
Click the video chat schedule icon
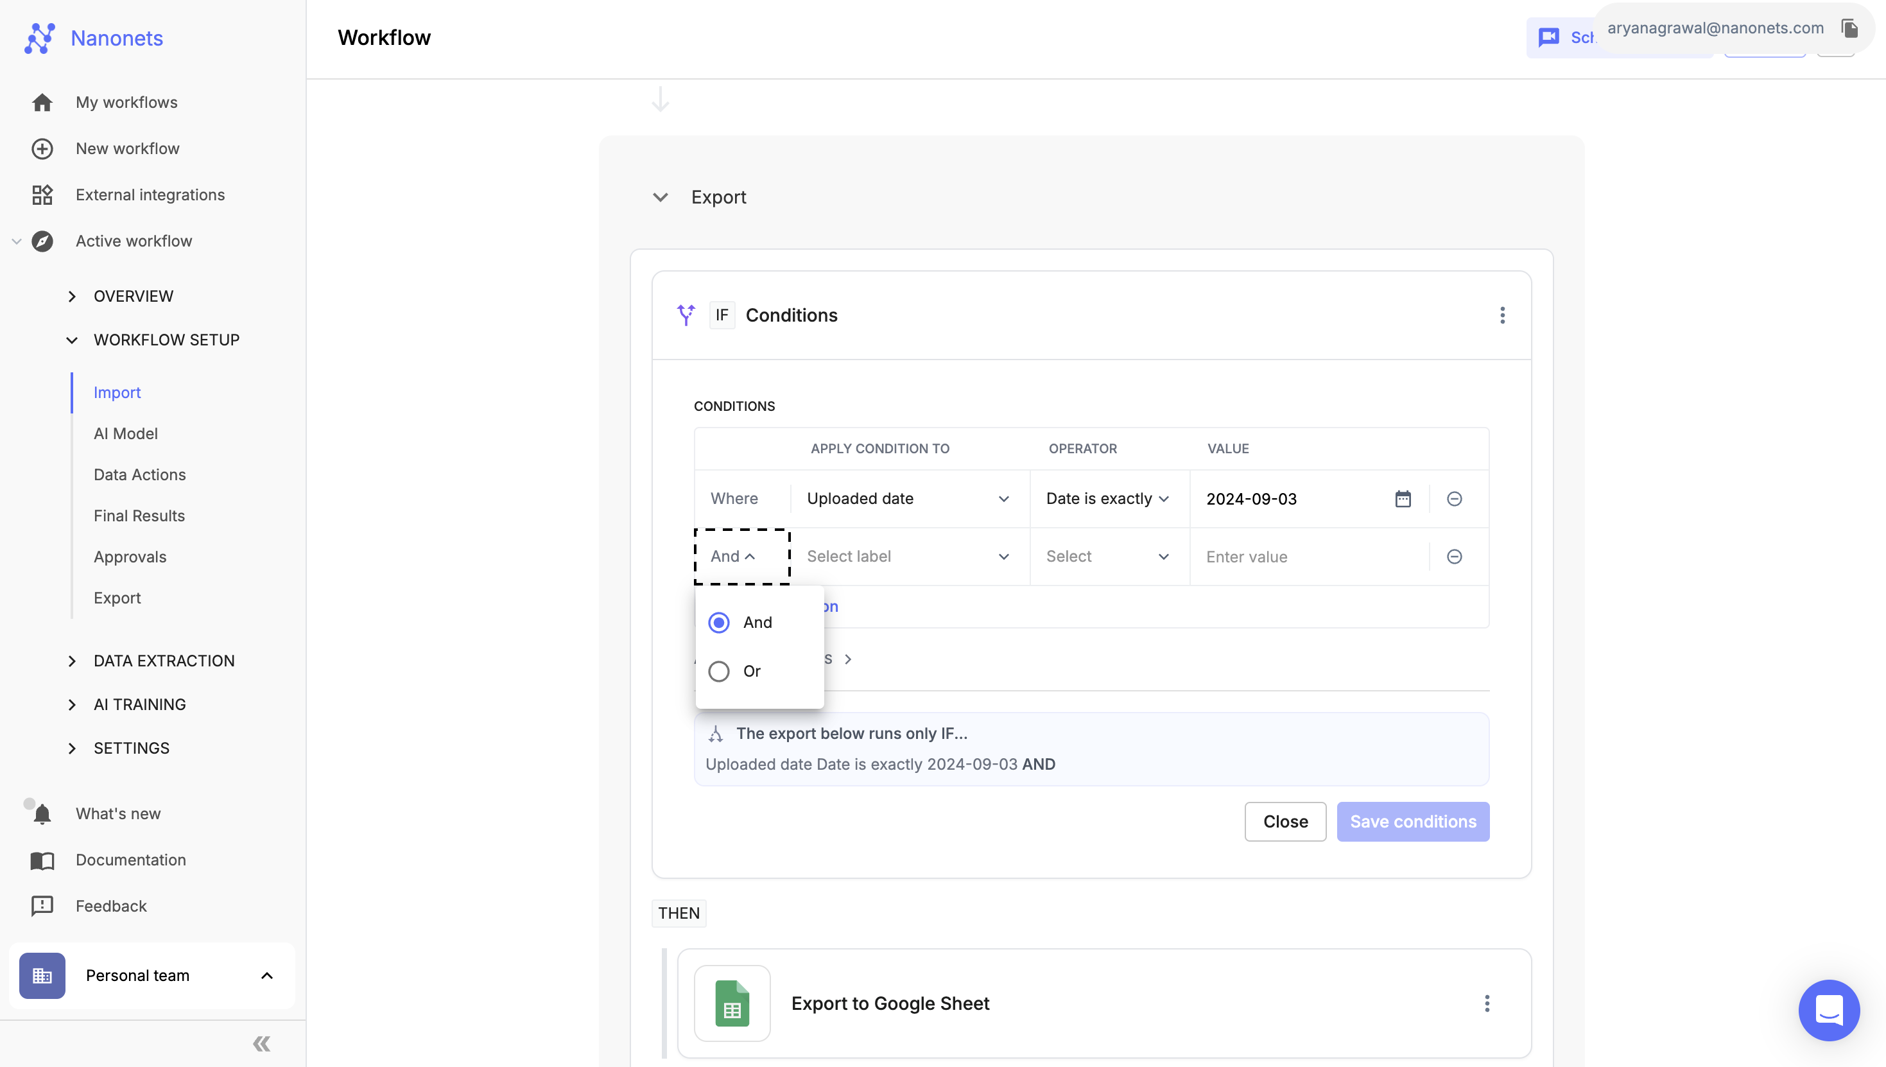point(1548,37)
